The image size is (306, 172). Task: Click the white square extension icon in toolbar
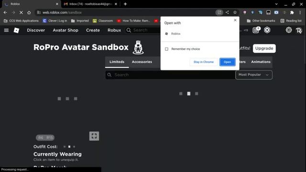tap(268, 12)
